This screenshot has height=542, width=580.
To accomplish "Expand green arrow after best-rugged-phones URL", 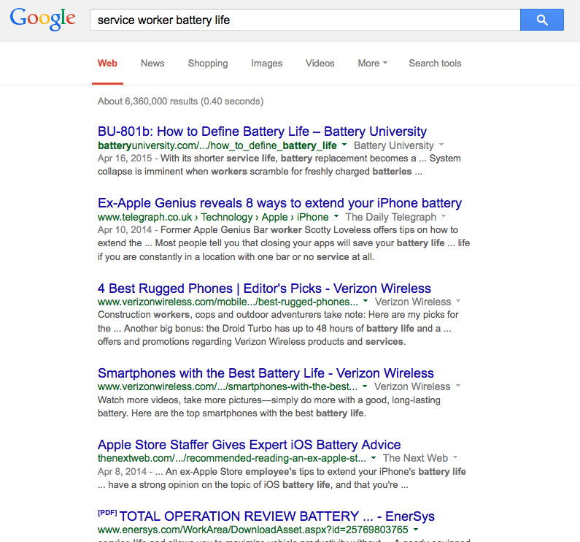I will click(x=366, y=301).
